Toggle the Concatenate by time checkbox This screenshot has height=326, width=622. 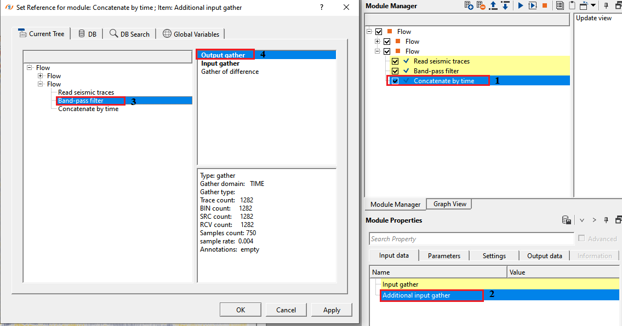395,81
